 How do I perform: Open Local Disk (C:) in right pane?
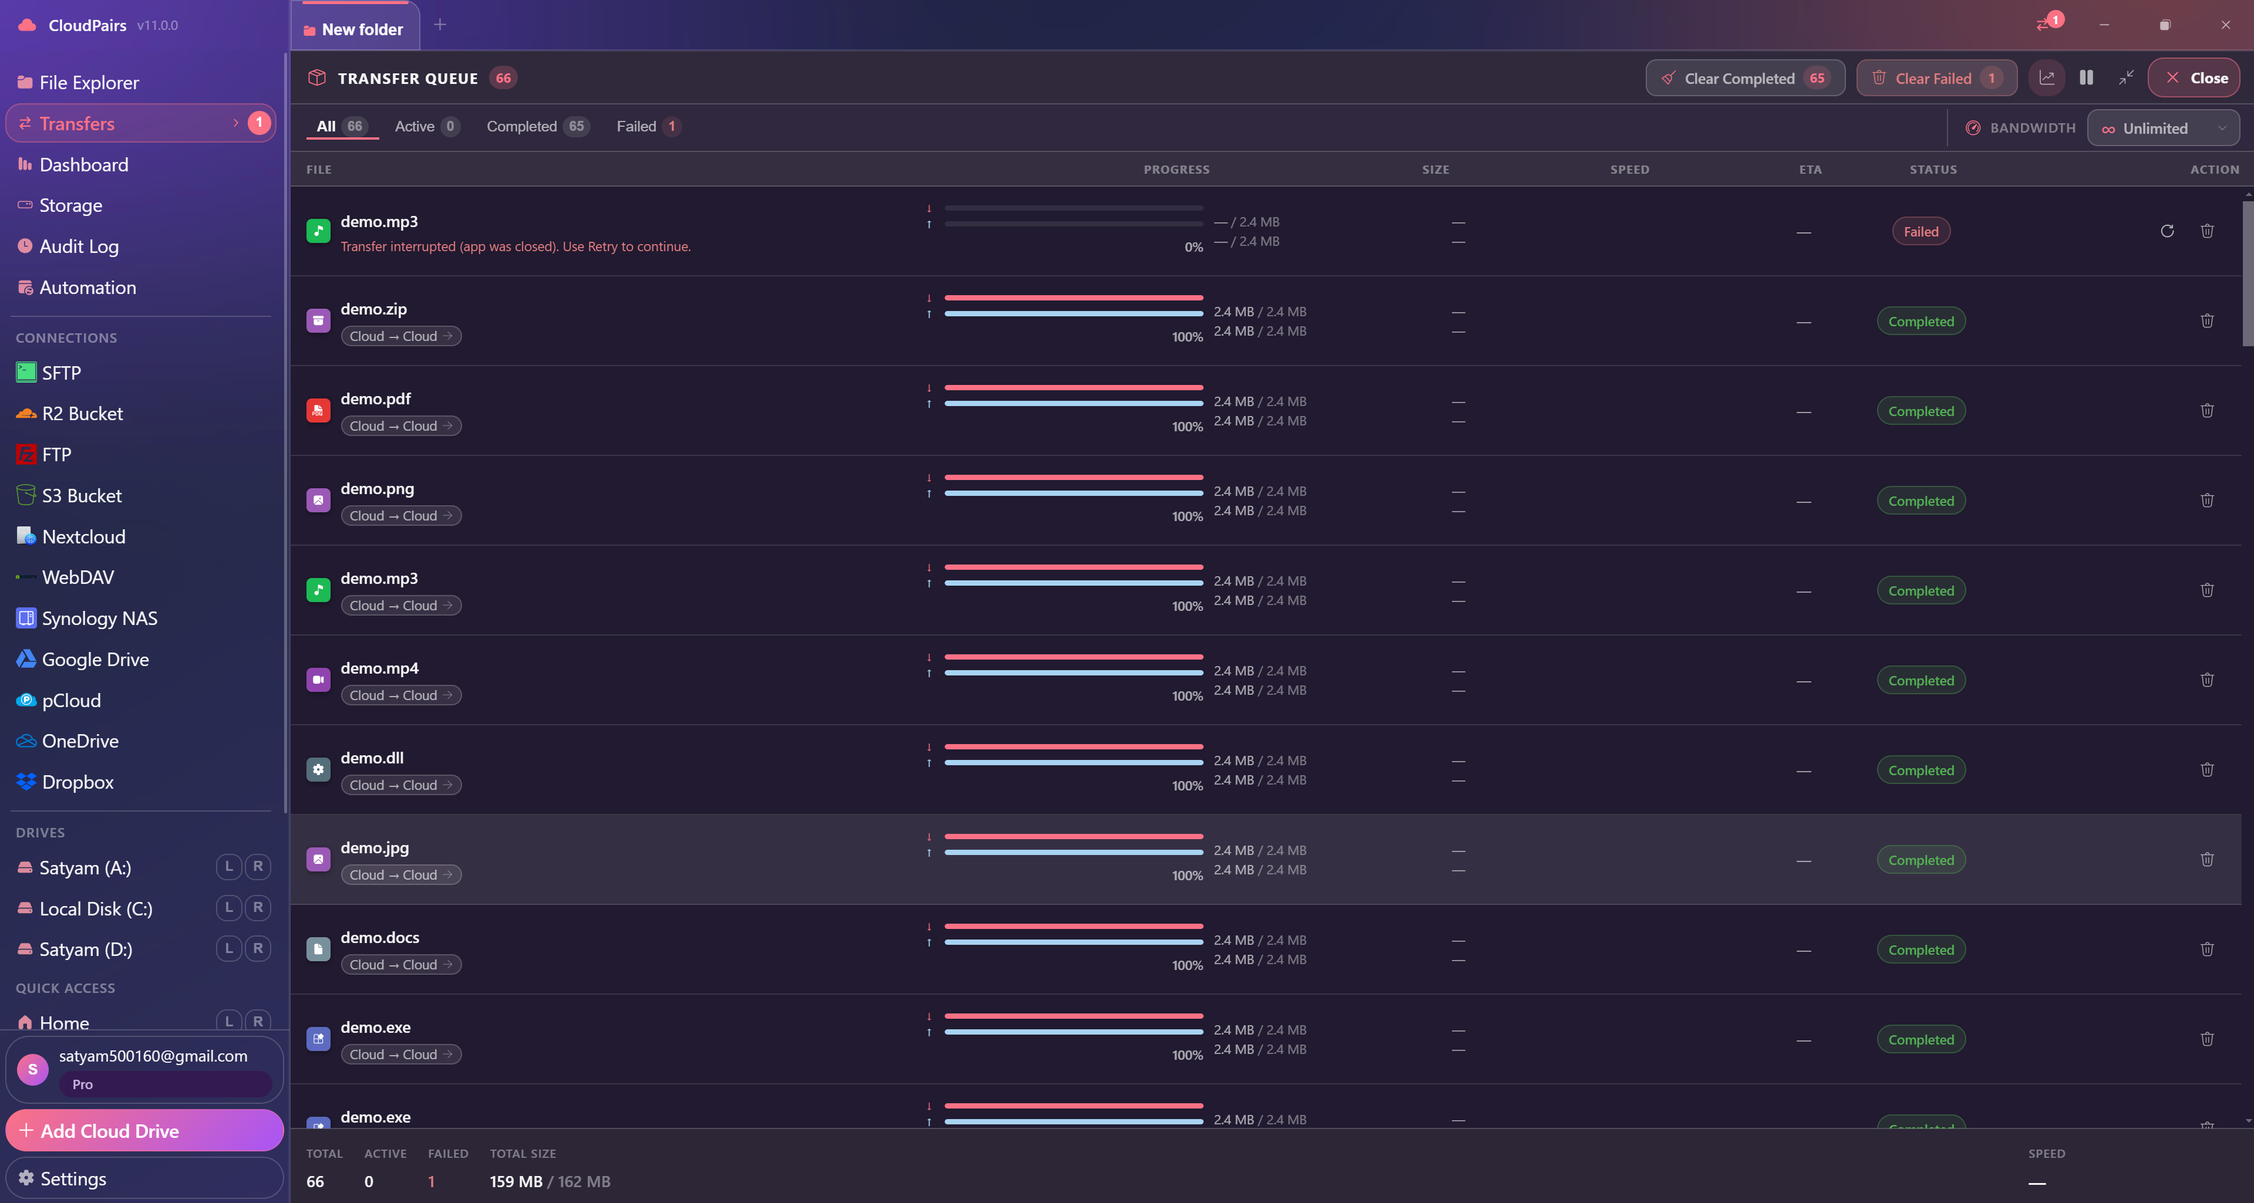[258, 907]
